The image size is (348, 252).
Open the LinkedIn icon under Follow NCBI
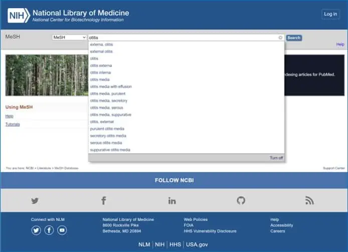[x=172, y=201]
